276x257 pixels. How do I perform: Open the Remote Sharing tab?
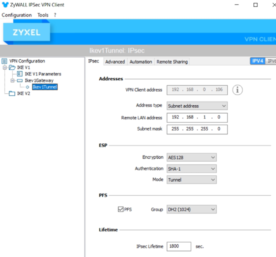172,62
